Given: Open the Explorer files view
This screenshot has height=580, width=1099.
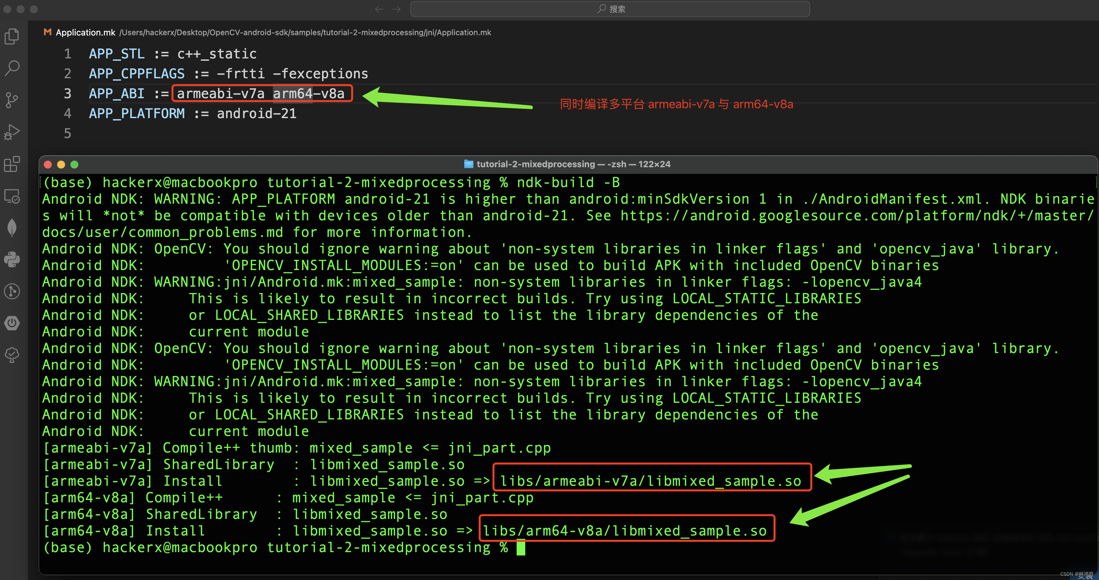Looking at the screenshot, I should 12,36.
